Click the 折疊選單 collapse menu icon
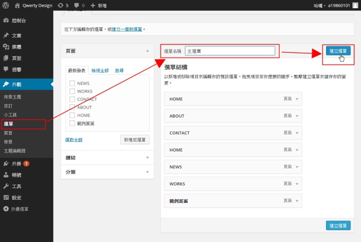 click(x=6, y=209)
